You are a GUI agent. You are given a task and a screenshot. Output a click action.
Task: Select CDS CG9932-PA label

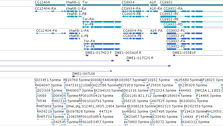coord(176,41)
